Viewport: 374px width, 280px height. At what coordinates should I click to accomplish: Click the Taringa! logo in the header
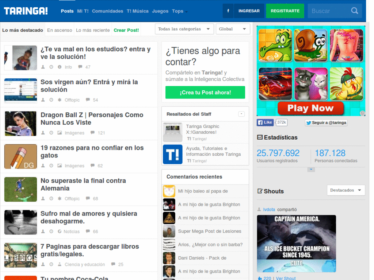click(x=26, y=11)
